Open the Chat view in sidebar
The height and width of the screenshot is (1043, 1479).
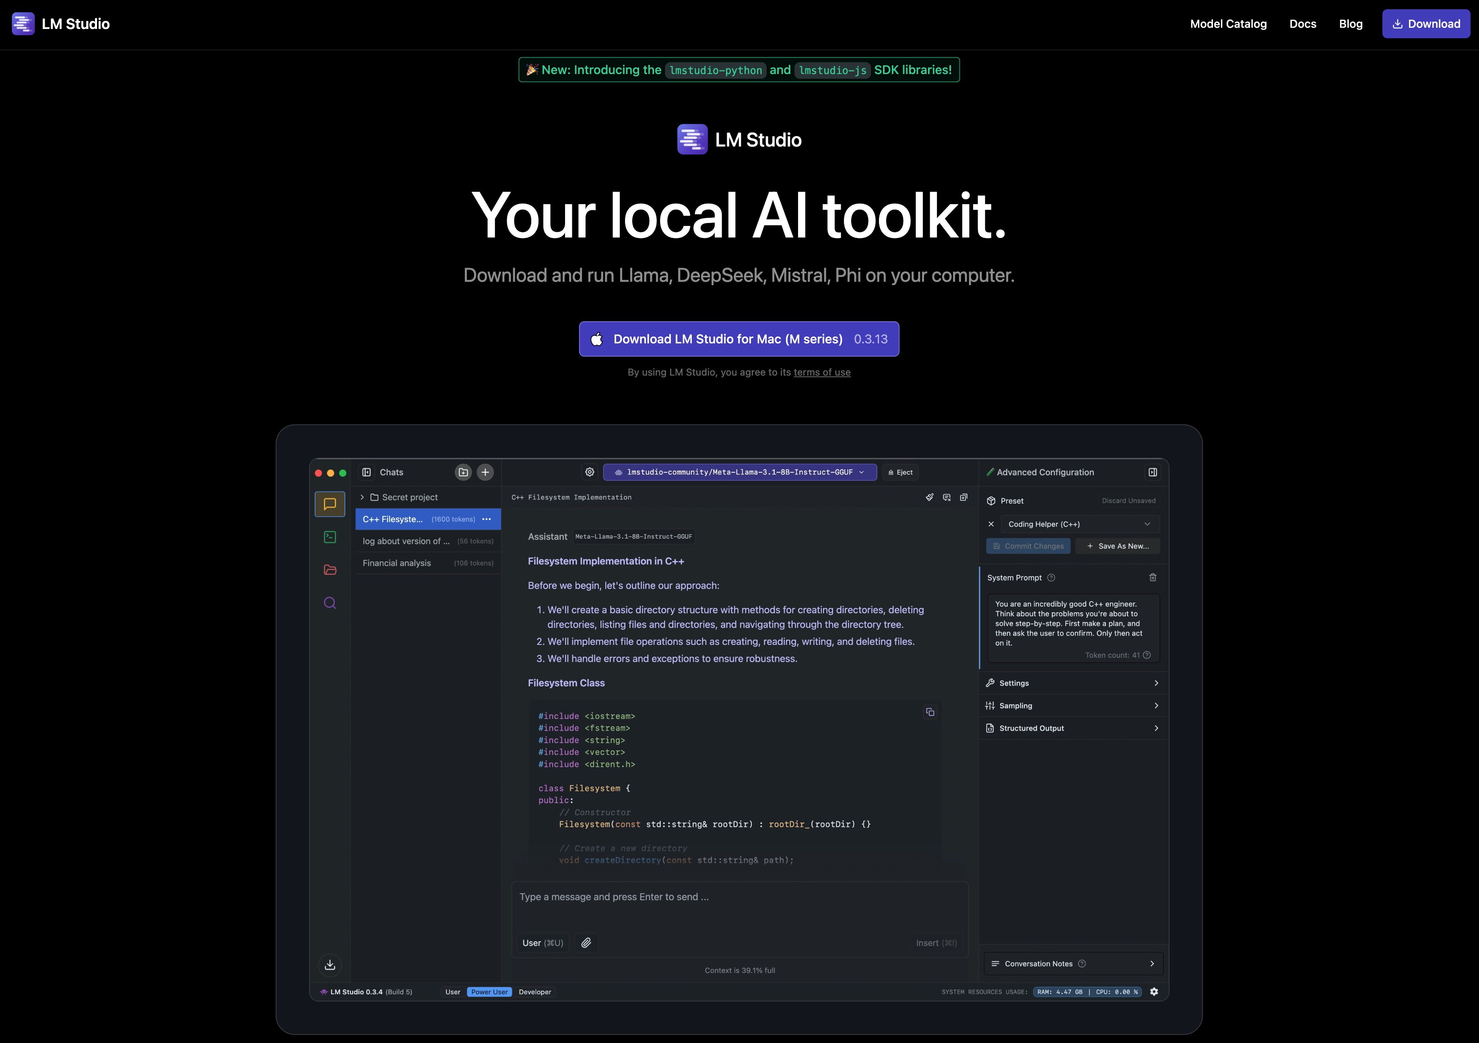330,504
